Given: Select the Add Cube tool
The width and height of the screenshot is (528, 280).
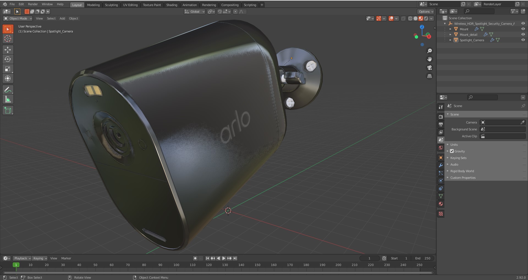Looking at the screenshot, I should pos(8,110).
